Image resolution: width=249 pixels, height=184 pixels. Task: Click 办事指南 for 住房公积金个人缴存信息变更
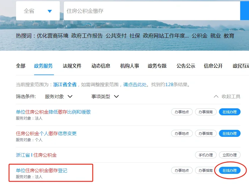pos(206,134)
